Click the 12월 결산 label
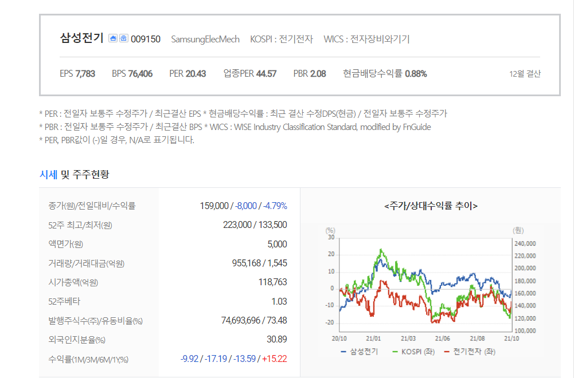Viewport: 574px width, 378px height. point(525,74)
